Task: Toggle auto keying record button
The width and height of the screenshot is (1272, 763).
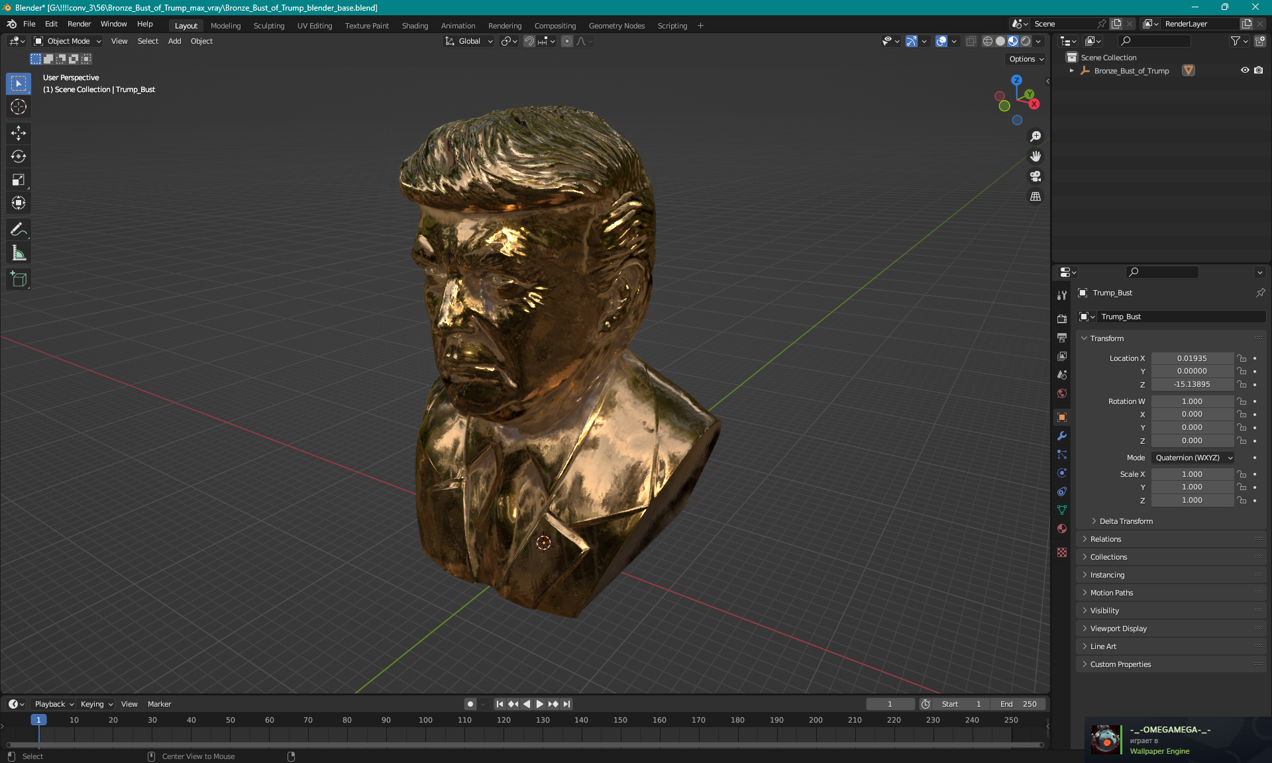Action: [x=470, y=704]
